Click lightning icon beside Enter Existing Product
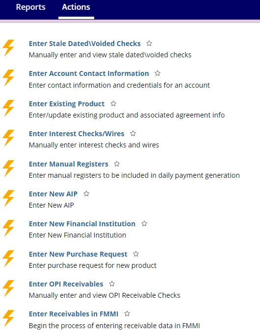This screenshot has width=260, height=334. point(8,108)
